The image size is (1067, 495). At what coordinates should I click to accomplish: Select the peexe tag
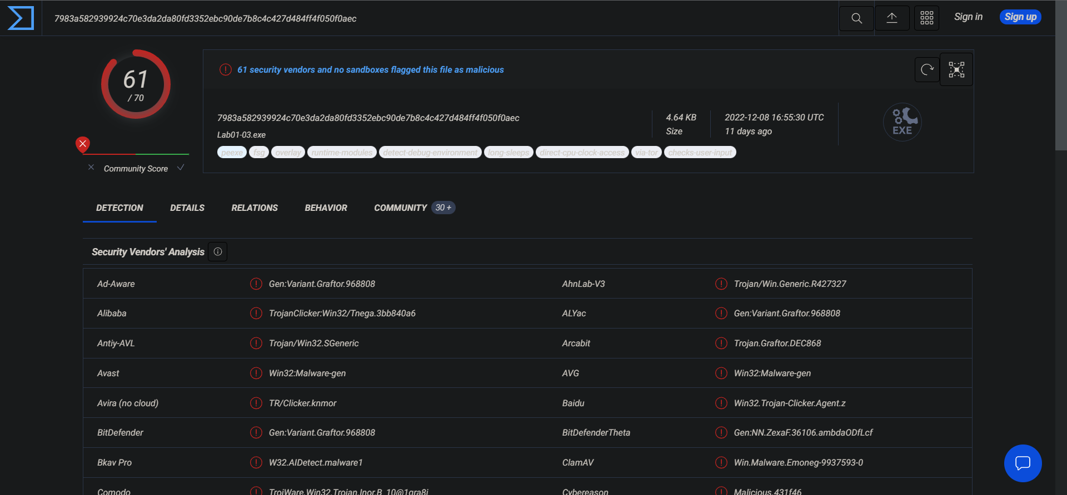point(232,152)
